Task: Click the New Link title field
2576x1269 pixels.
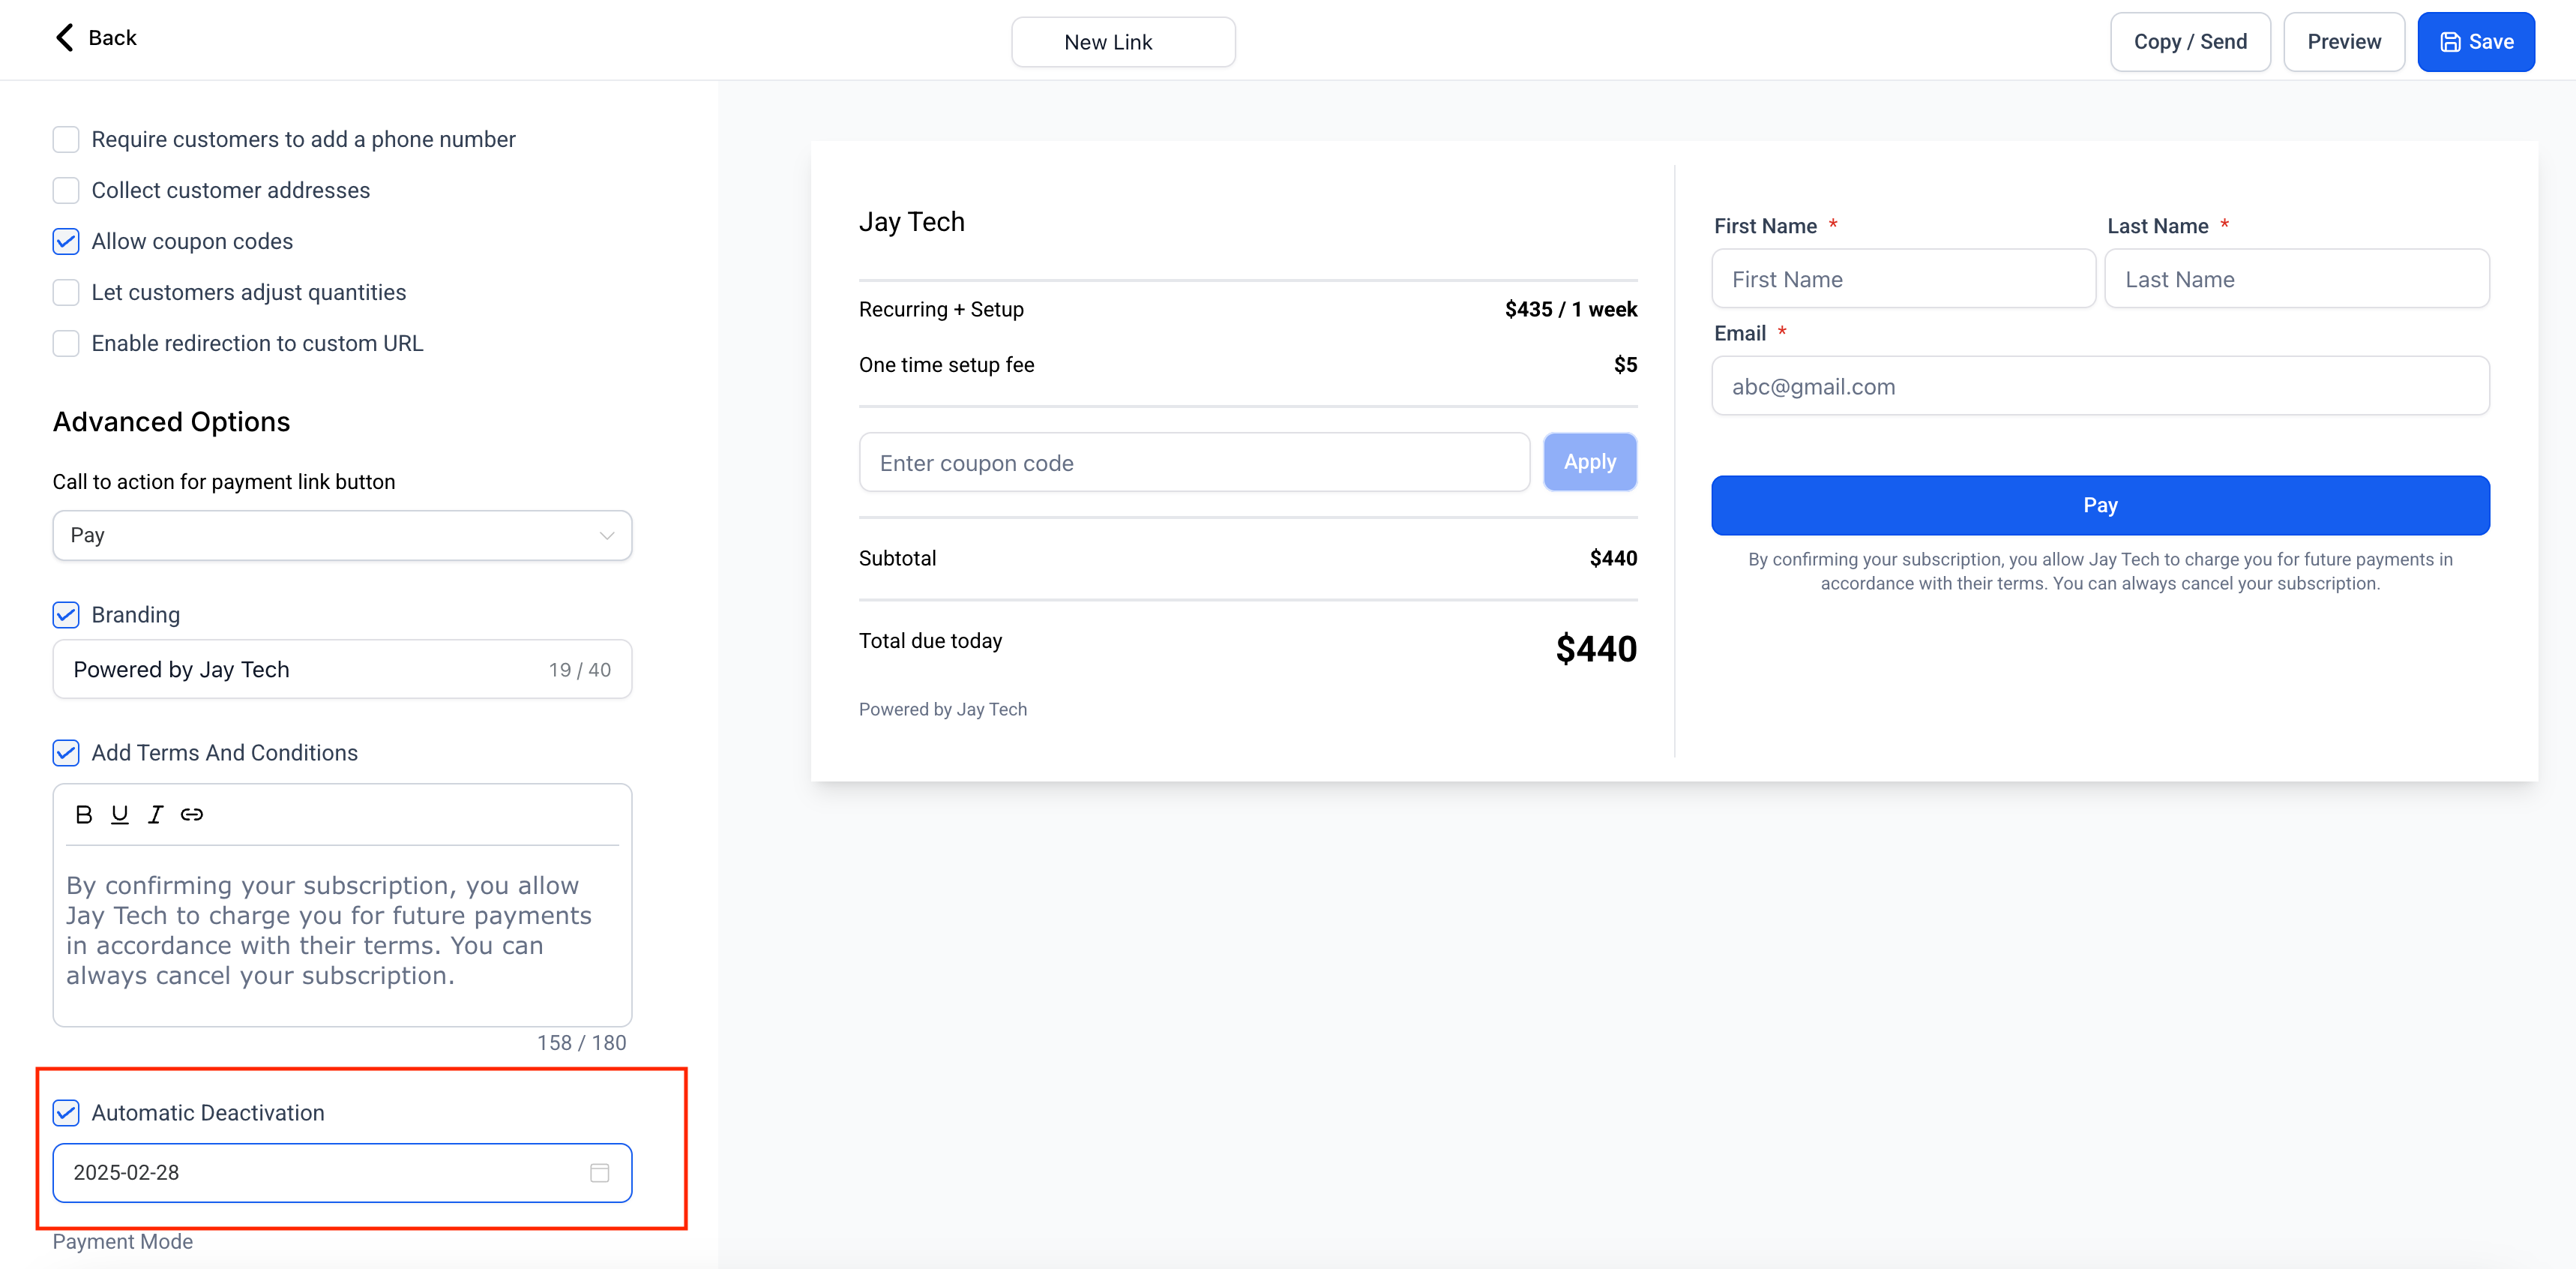Action: pyautogui.click(x=1123, y=42)
